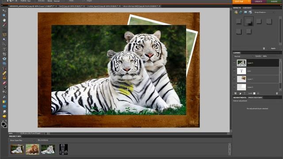
Task: Open the Adjustments tab
Action: point(240,98)
